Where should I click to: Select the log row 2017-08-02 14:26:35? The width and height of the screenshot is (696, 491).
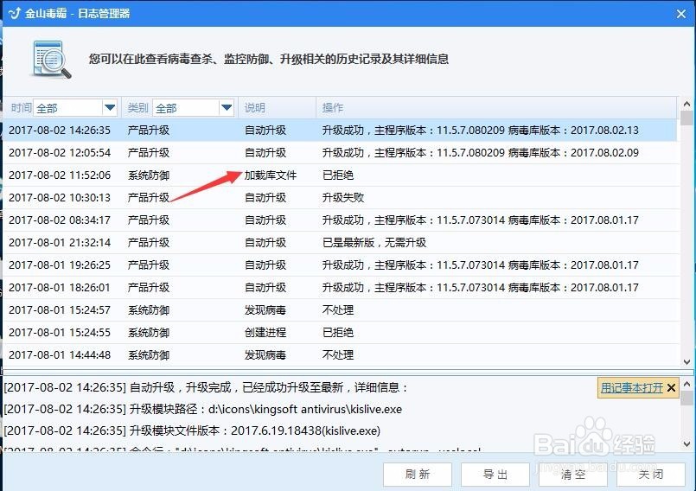[x=340, y=130]
